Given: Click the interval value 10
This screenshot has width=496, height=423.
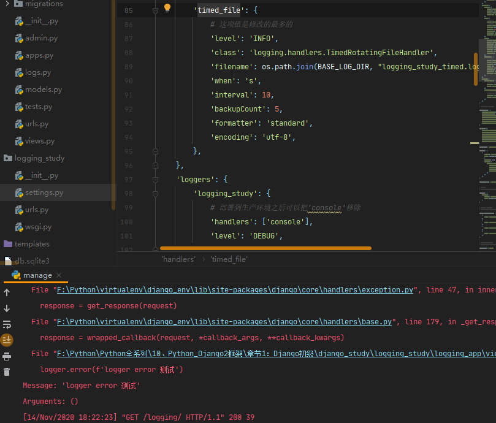Looking at the screenshot, I should (x=266, y=95).
